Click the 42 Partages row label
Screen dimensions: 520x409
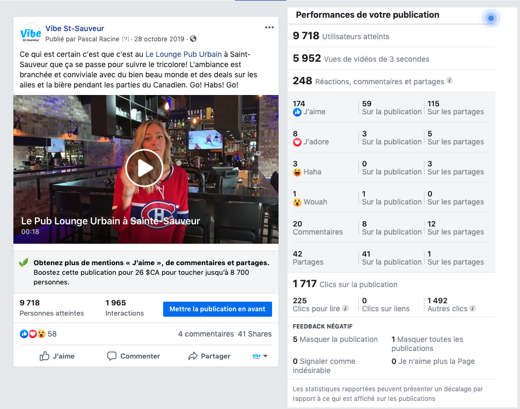[x=308, y=258]
